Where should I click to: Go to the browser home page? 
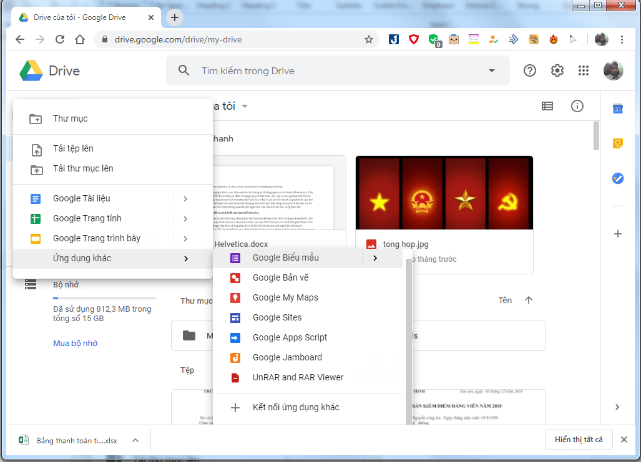click(80, 40)
